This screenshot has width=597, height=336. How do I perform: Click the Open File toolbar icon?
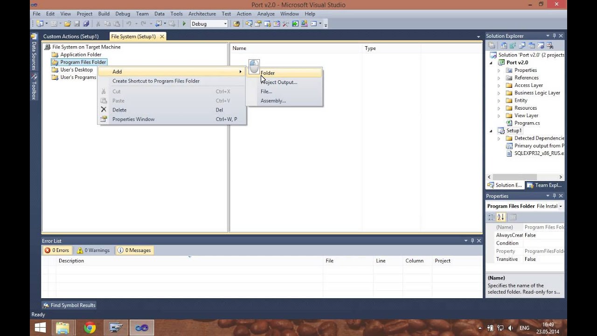67,23
